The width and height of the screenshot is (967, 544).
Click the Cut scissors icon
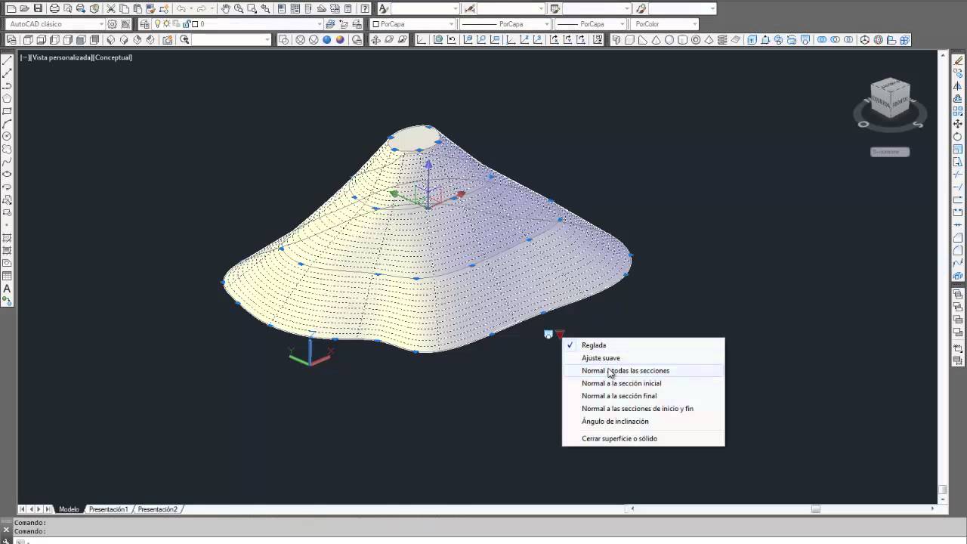pyautogui.click(x=111, y=8)
